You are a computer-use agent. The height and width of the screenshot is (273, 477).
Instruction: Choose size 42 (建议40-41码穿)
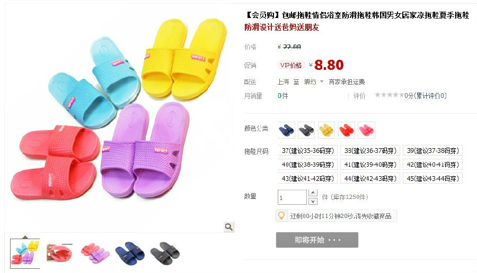pyautogui.click(x=432, y=165)
